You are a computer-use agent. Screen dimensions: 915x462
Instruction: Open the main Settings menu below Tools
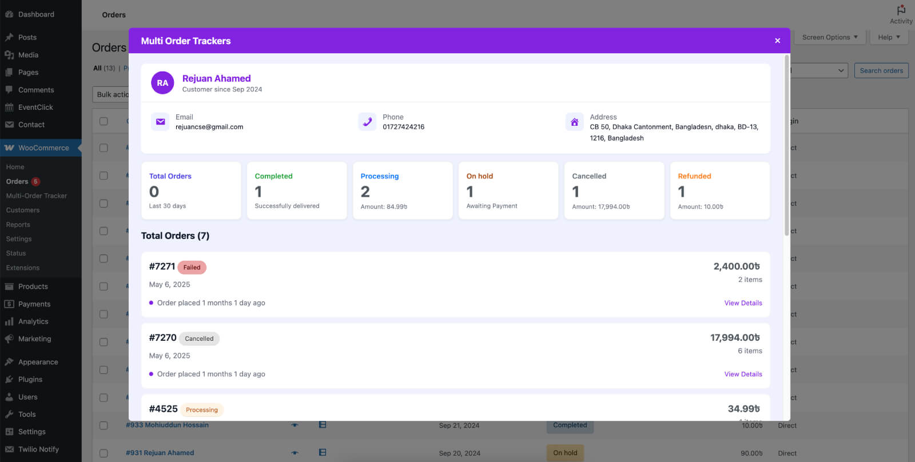(32, 432)
